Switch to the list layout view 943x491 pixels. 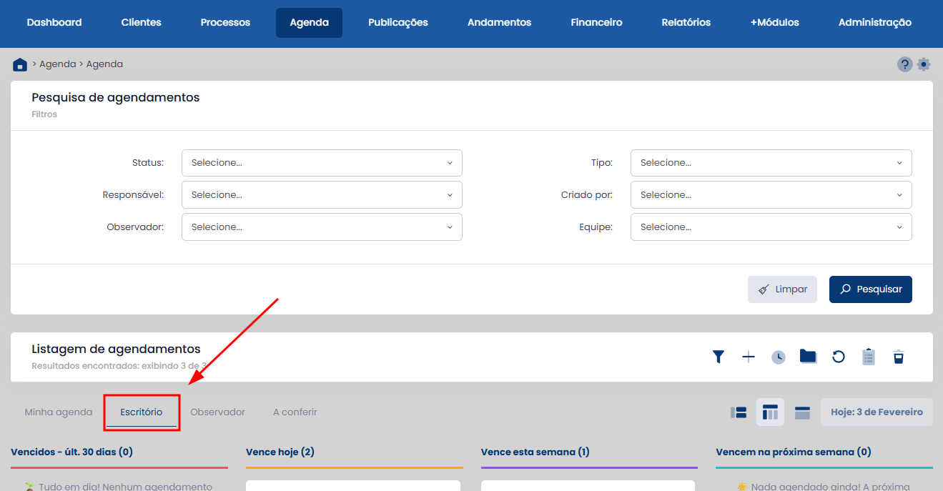(739, 412)
